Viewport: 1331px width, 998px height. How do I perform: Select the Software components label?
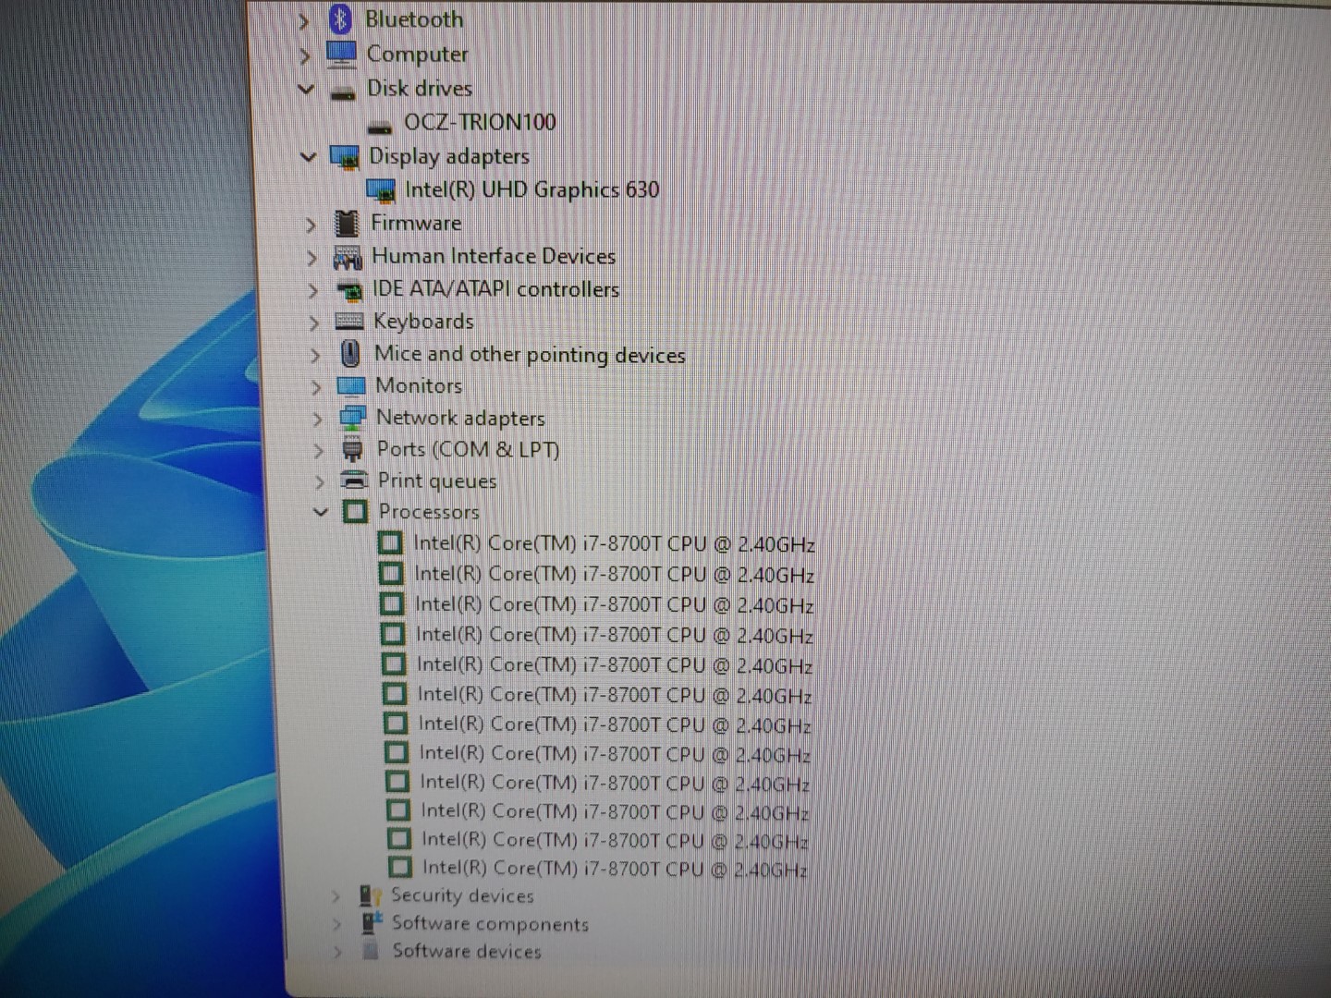490,923
